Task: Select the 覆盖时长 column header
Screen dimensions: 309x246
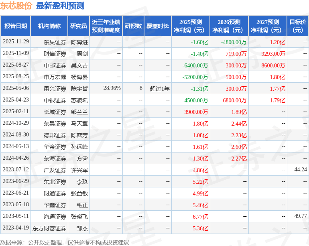Action: 158,26
